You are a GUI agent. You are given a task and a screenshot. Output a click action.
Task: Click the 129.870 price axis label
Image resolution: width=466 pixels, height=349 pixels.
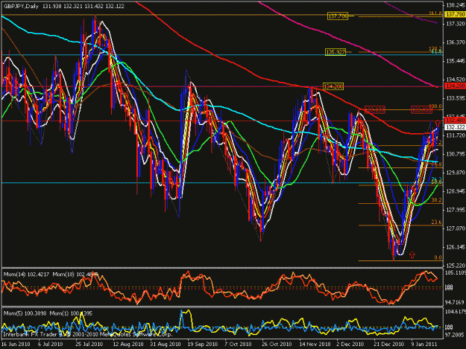click(456, 173)
